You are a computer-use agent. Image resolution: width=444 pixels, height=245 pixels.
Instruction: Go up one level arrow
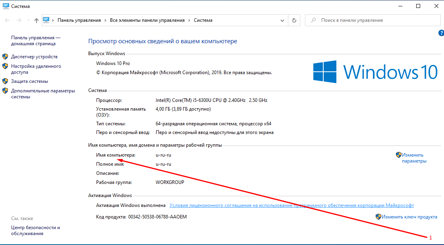[36, 20]
